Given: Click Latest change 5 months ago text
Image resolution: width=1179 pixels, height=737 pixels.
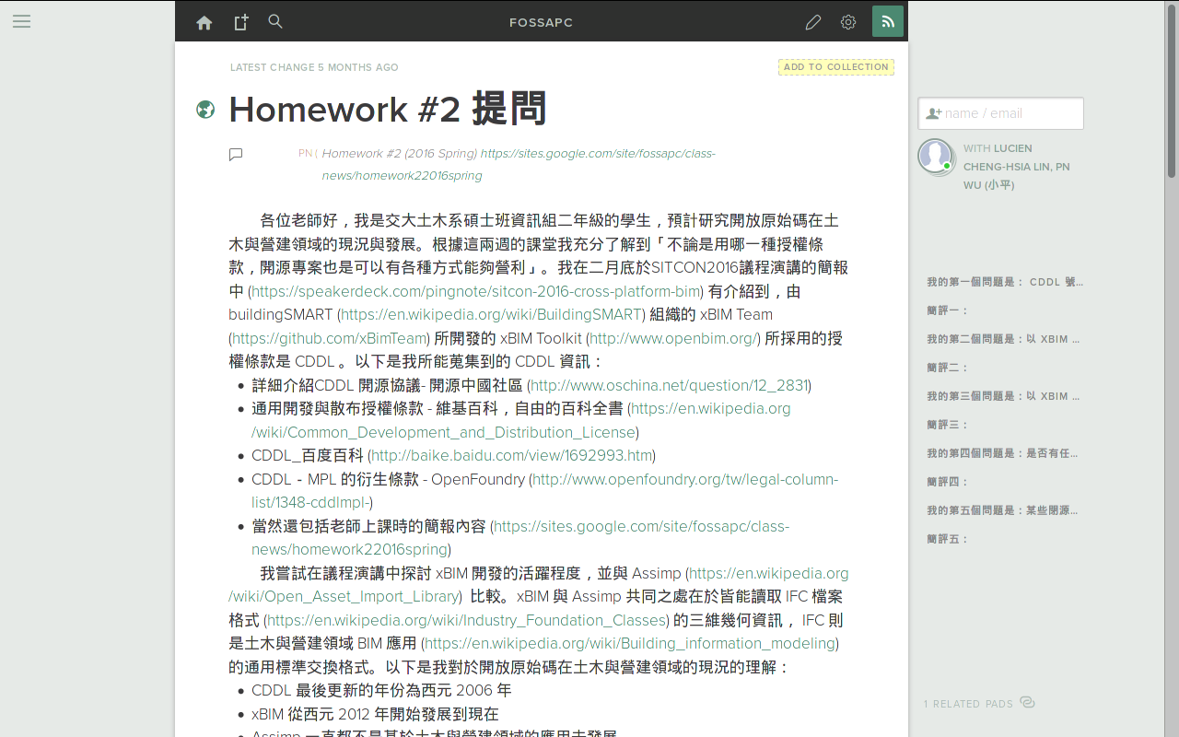Looking at the screenshot, I should [x=314, y=67].
